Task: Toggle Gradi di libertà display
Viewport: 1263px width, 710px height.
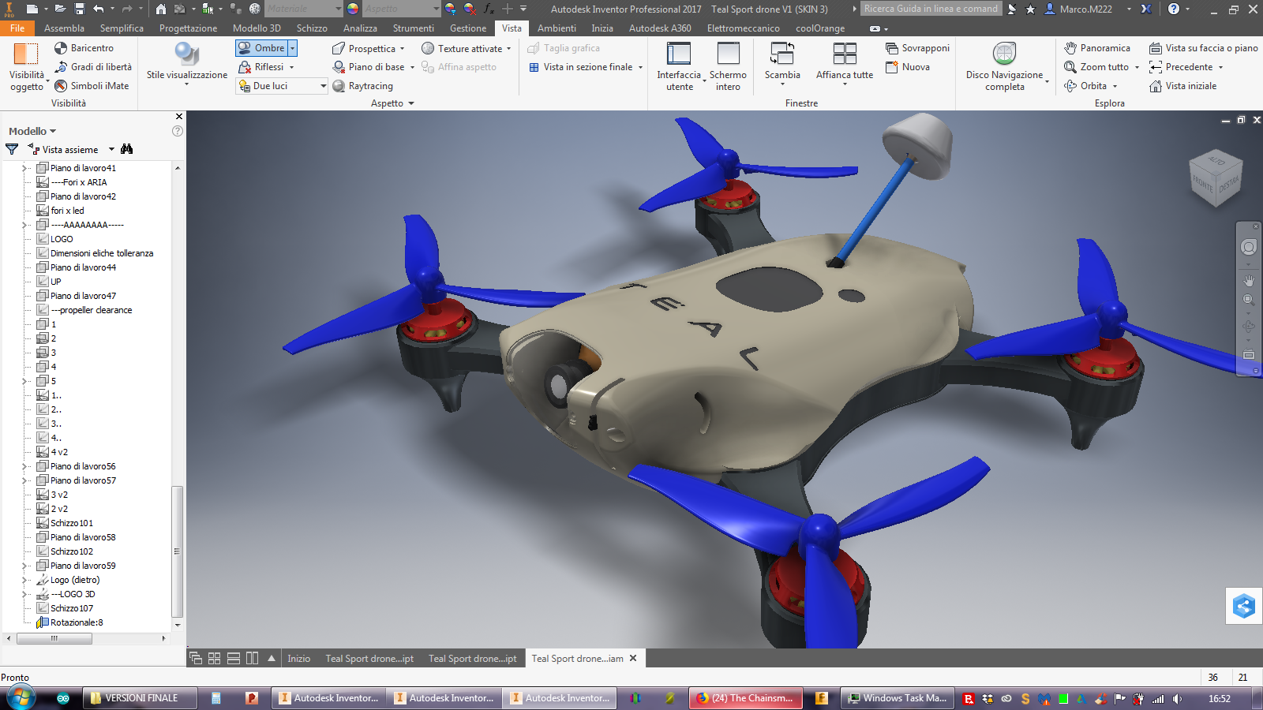Action: click(x=93, y=67)
